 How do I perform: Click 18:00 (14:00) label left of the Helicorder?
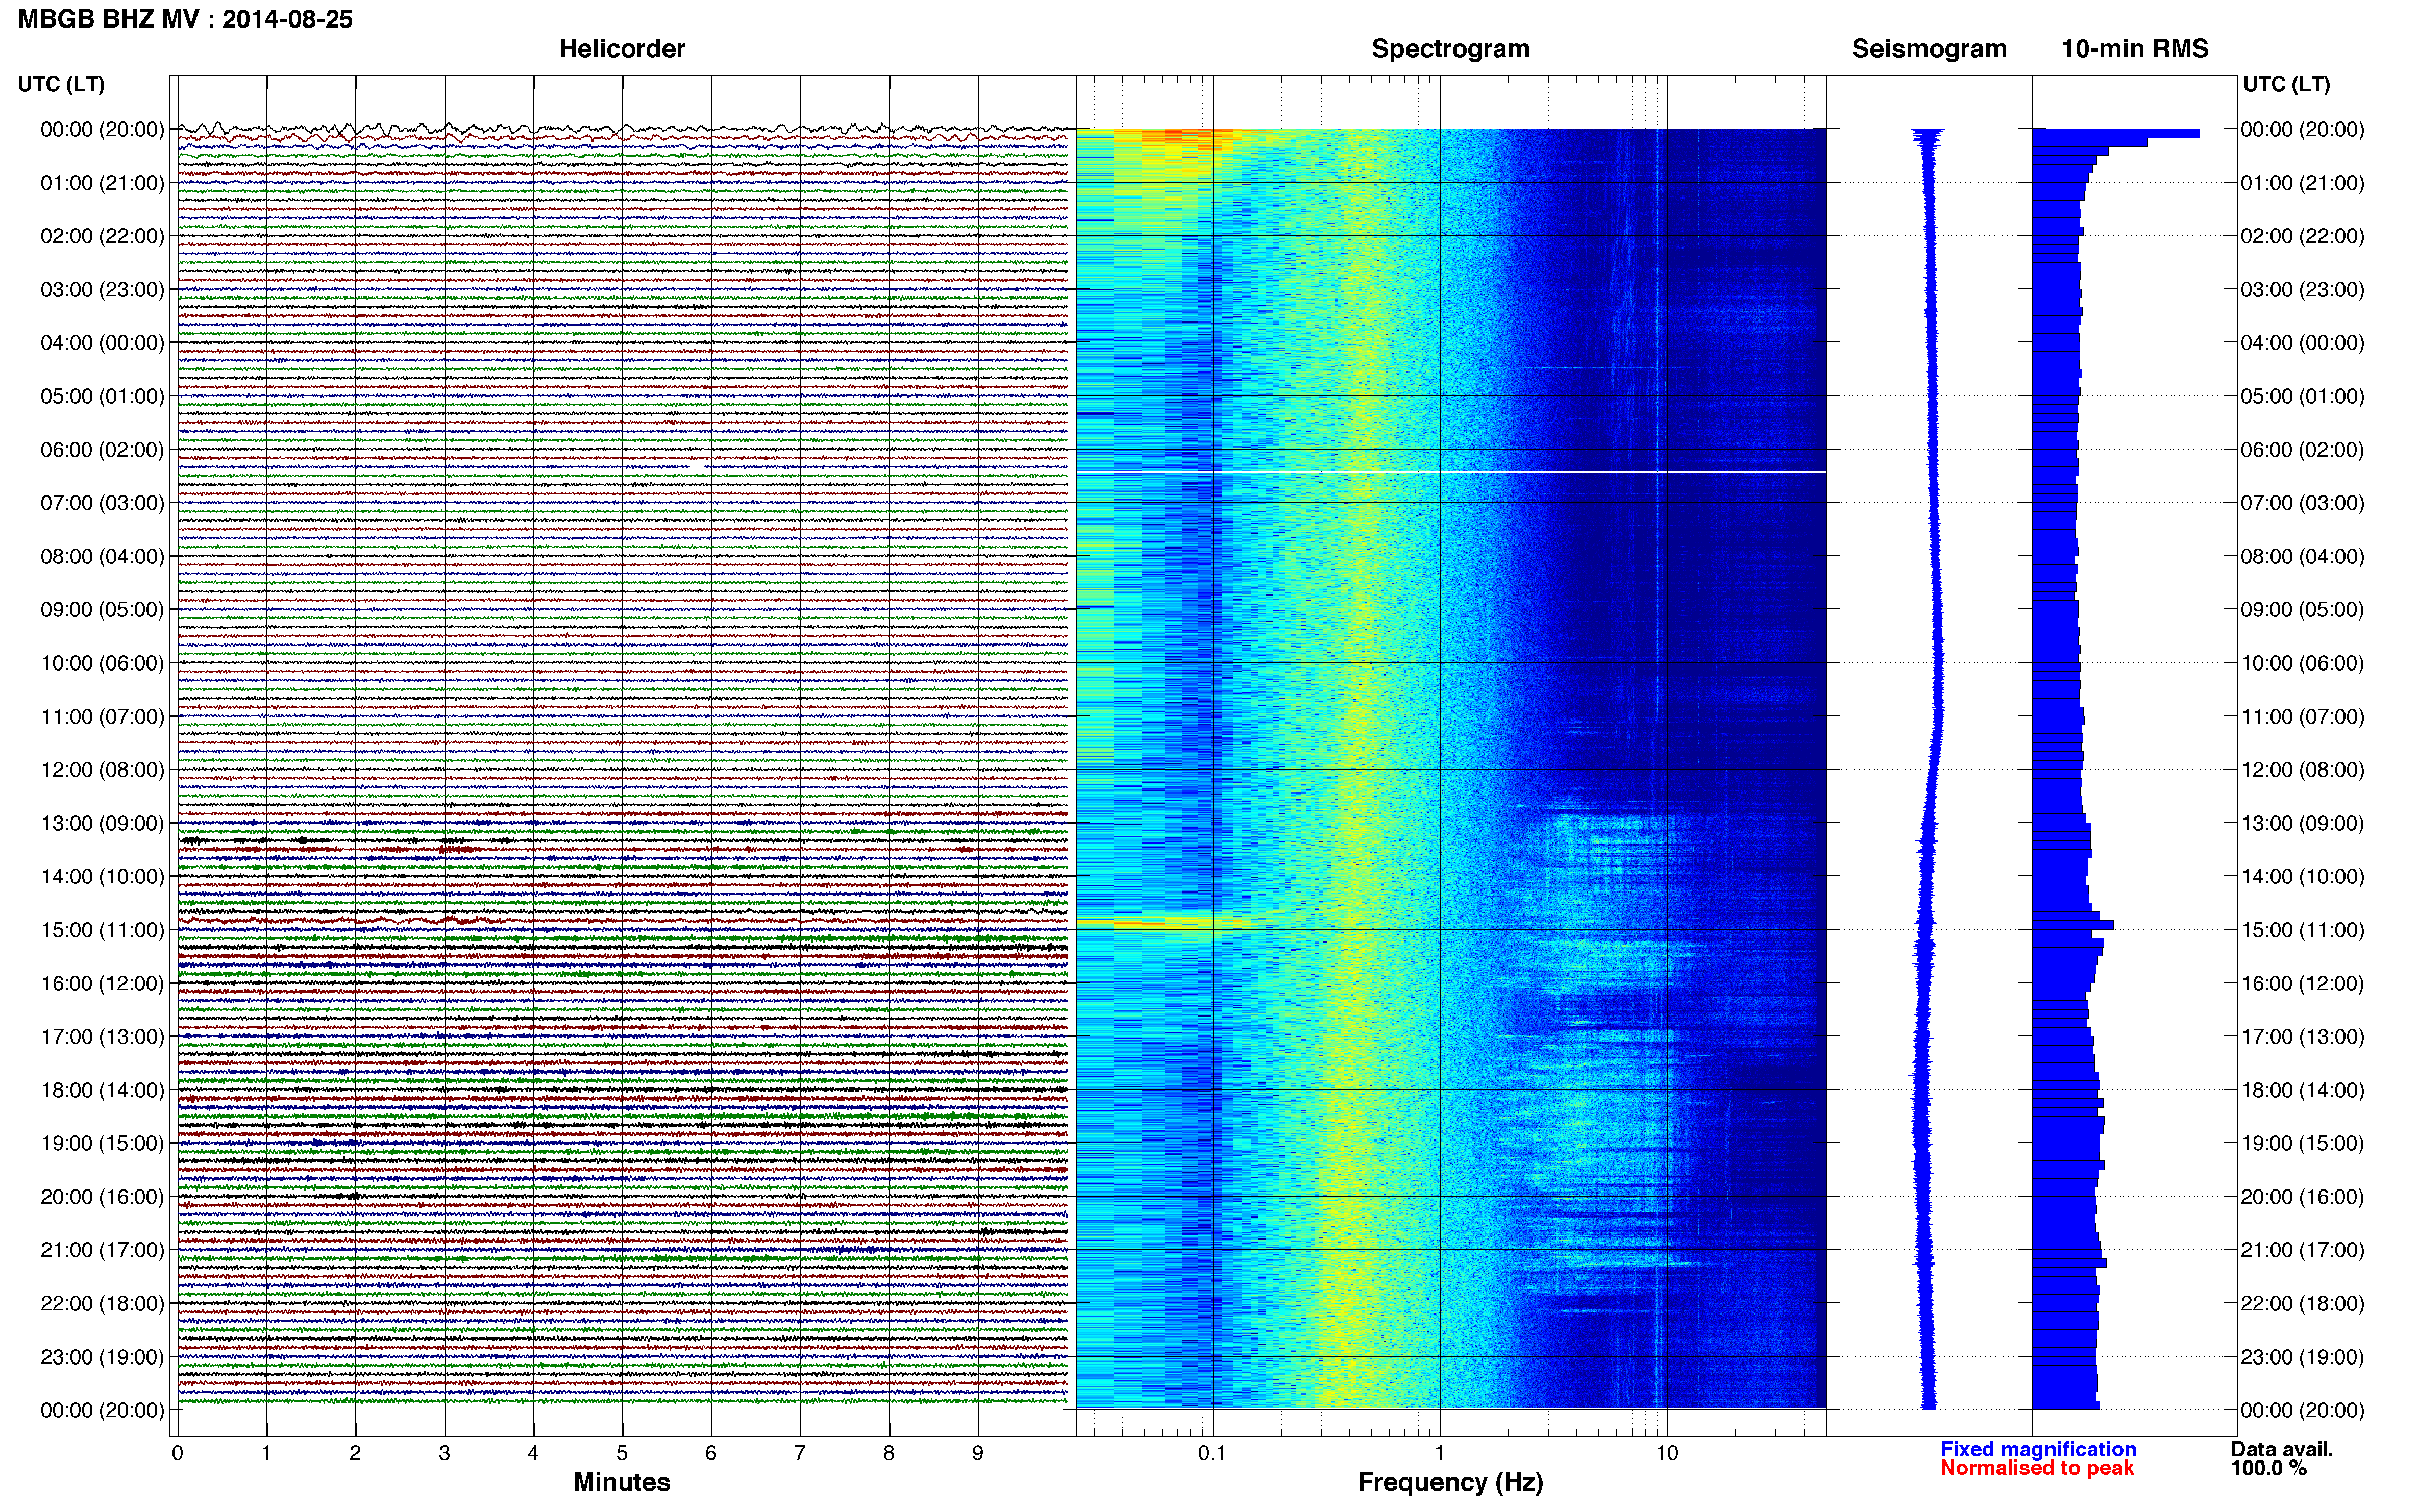pyautogui.click(x=102, y=1090)
